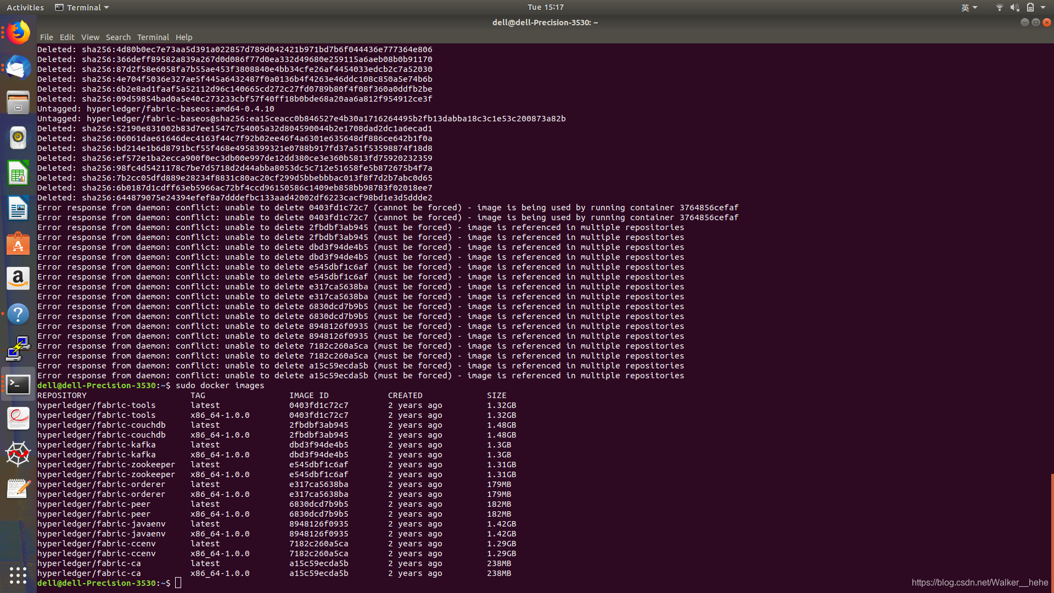Screen dimensions: 1054x593
Task: Launch Firefox from the dock
Action: [18, 32]
